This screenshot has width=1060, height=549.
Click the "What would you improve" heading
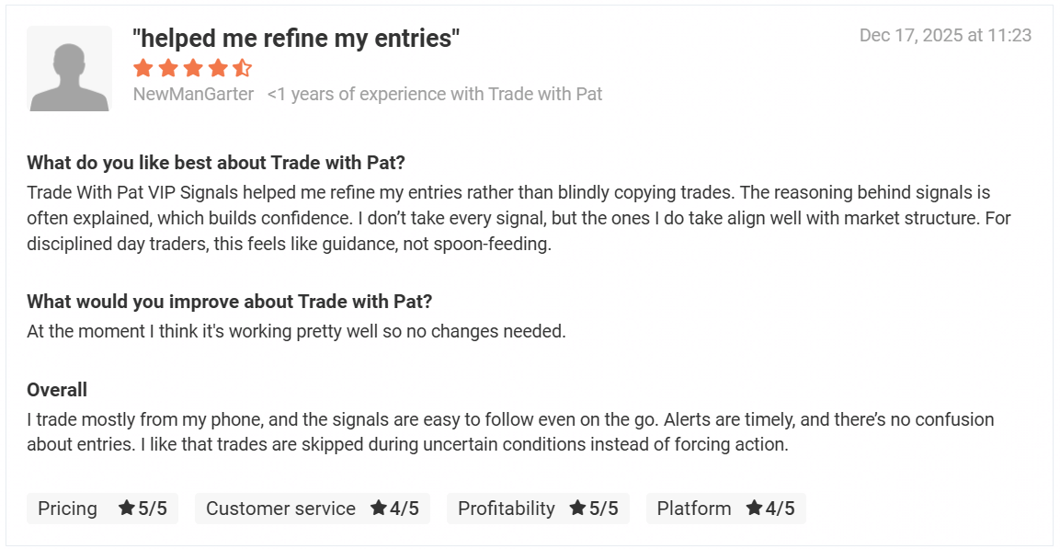click(229, 302)
